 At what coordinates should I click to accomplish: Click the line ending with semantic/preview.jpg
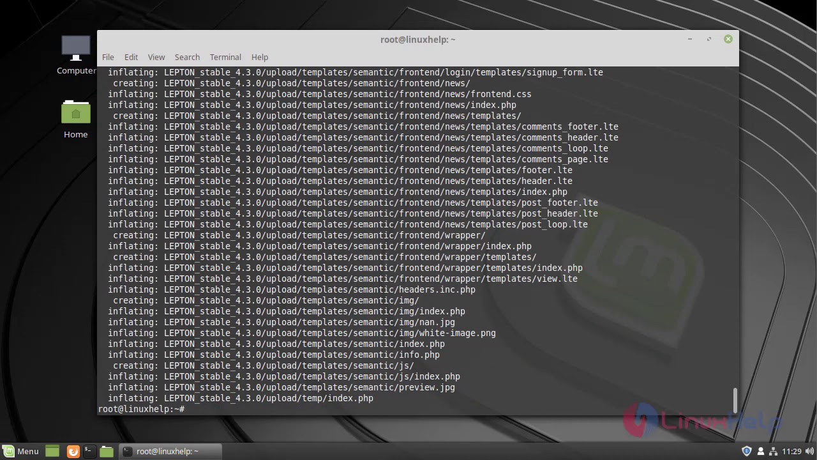[281, 387]
